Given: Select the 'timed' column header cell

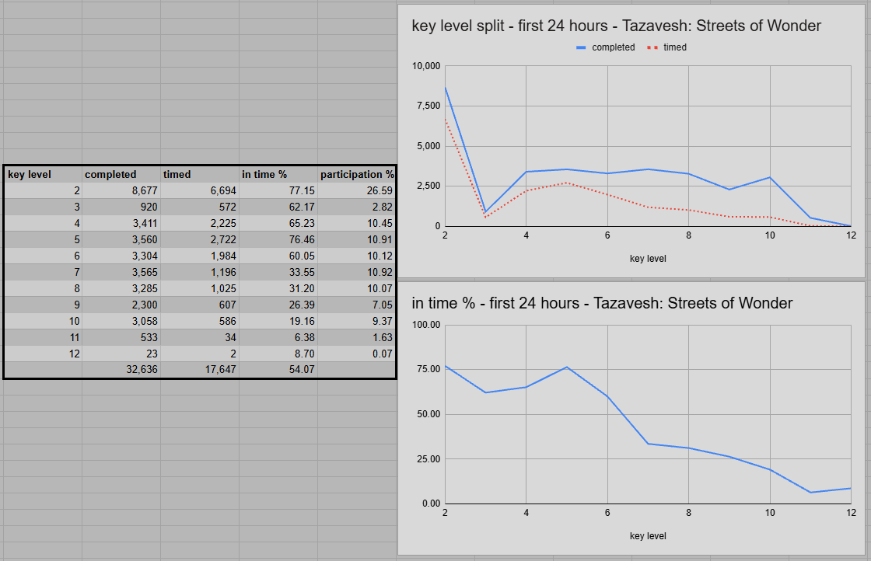Looking at the screenshot, I should (x=200, y=174).
